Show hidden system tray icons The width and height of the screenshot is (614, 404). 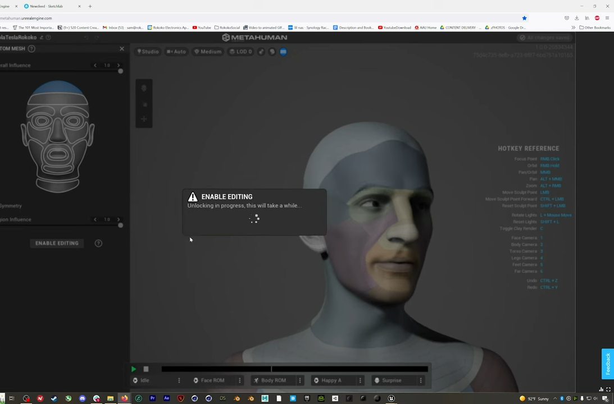pos(555,398)
